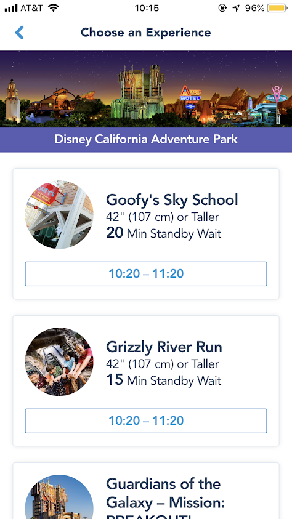This screenshot has height=519, width=292.
Task: Tap the Choose an Experience page title
Action: pyautogui.click(x=145, y=33)
